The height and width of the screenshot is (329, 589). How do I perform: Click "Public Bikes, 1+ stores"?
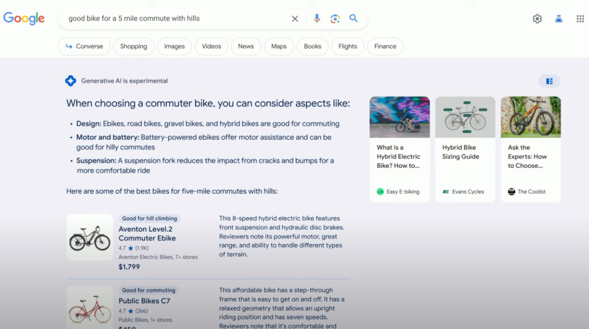[x=146, y=320]
